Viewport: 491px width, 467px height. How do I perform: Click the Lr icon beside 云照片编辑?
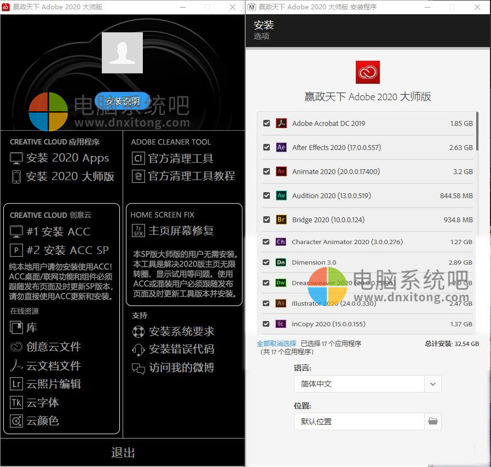tap(16, 384)
